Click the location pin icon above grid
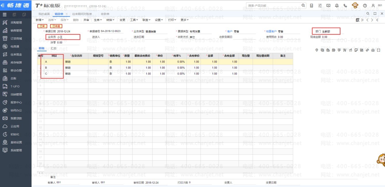 pyautogui.click(x=317, y=50)
